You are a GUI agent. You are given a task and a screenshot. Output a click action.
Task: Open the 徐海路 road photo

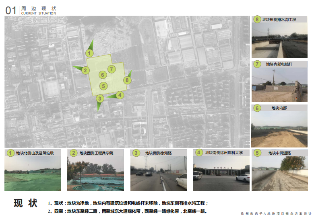click(159, 174)
